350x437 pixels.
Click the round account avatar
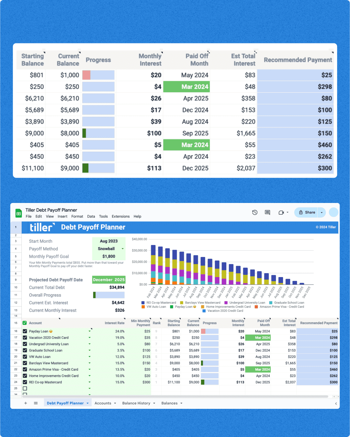click(x=333, y=212)
